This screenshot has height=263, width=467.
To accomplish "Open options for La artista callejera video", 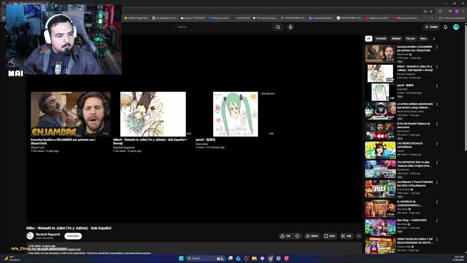I will pos(437,104).
